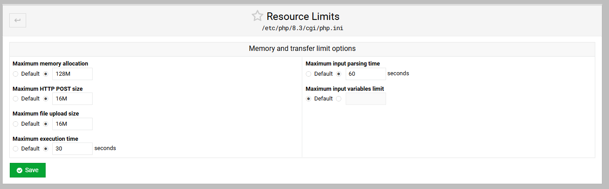
Task: Select custom value radio for Maximum execution time
Action: (46, 149)
